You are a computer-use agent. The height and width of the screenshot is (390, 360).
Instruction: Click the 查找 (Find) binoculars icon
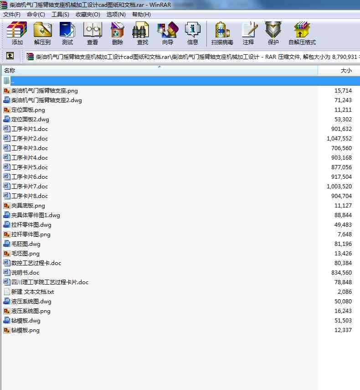143,33
